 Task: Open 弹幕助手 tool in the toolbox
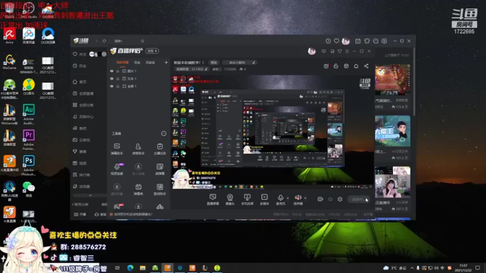click(x=117, y=149)
